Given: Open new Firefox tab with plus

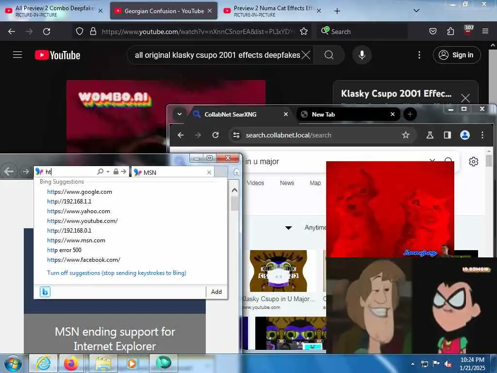Looking at the screenshot, I should click(337, 11).
